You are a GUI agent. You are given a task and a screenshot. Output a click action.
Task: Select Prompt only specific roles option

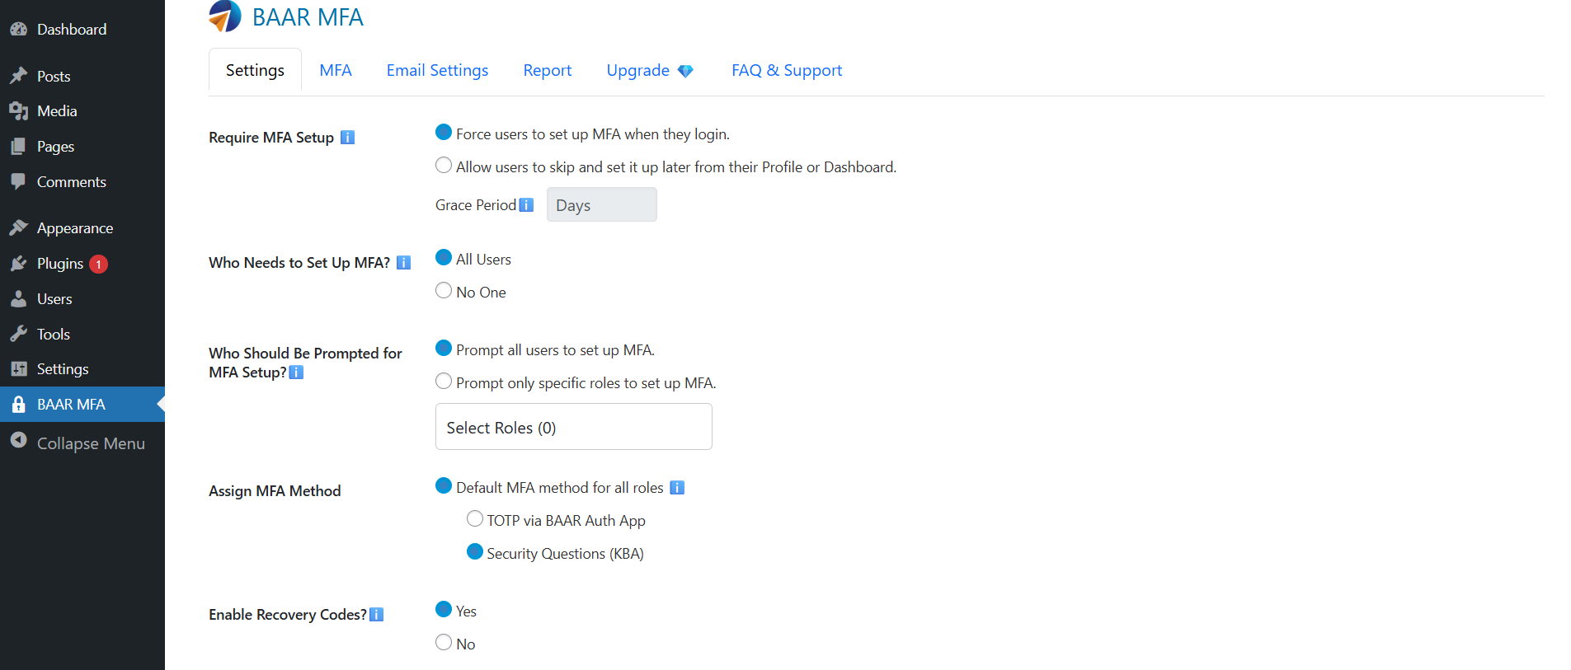point(444,382)
